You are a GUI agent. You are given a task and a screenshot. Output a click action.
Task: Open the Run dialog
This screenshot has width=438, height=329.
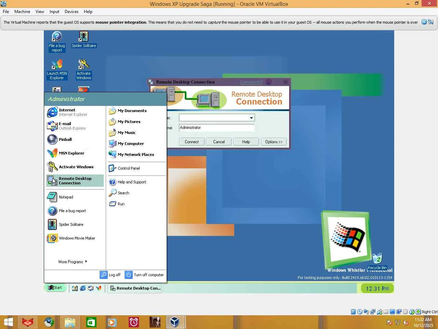tap(136, 204)
